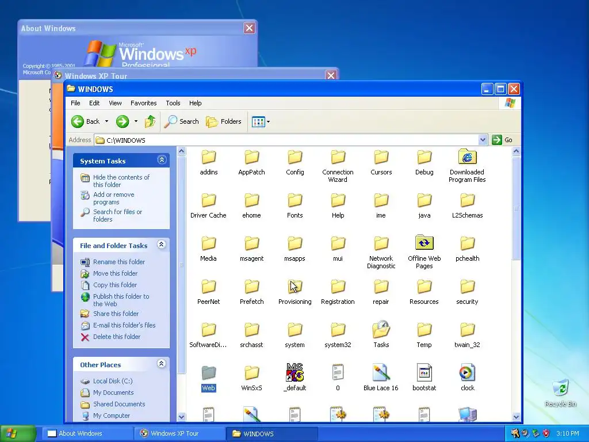Image resolution: width=589 pixels, height=442 pixels.
Task: Select the bootstat file icon
Action: point(424,372)
